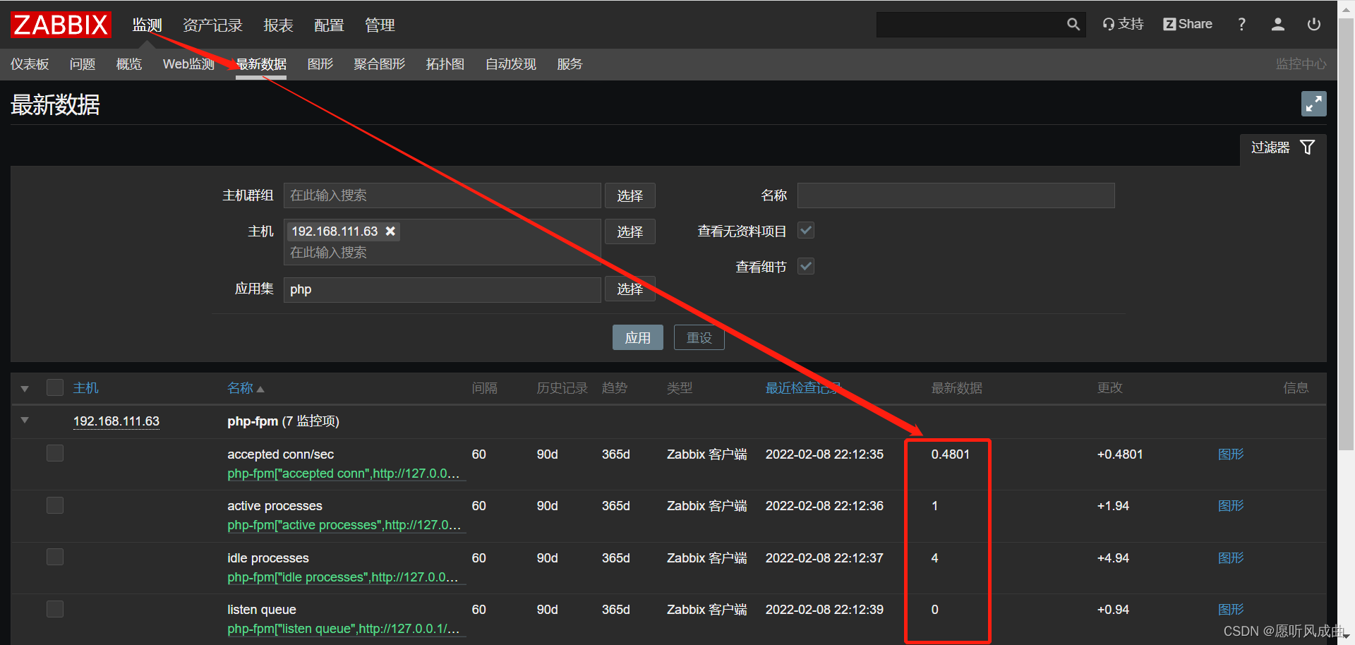Open the 支持 support link
Viewport: 1355px width, 645px height.
click(1123, 24)
